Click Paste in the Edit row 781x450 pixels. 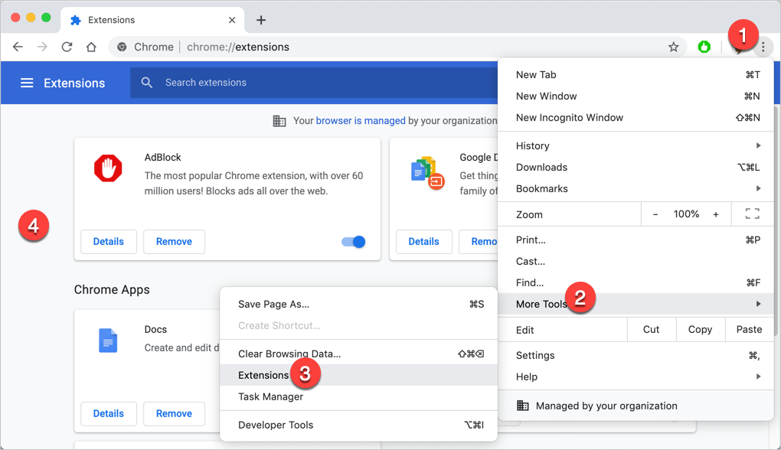click(x=749, y=330)
